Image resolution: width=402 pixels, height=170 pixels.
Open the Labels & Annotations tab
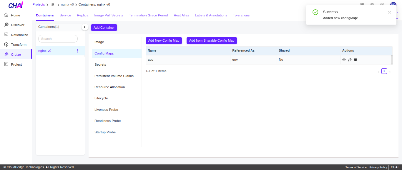click(x=211, y=15)
